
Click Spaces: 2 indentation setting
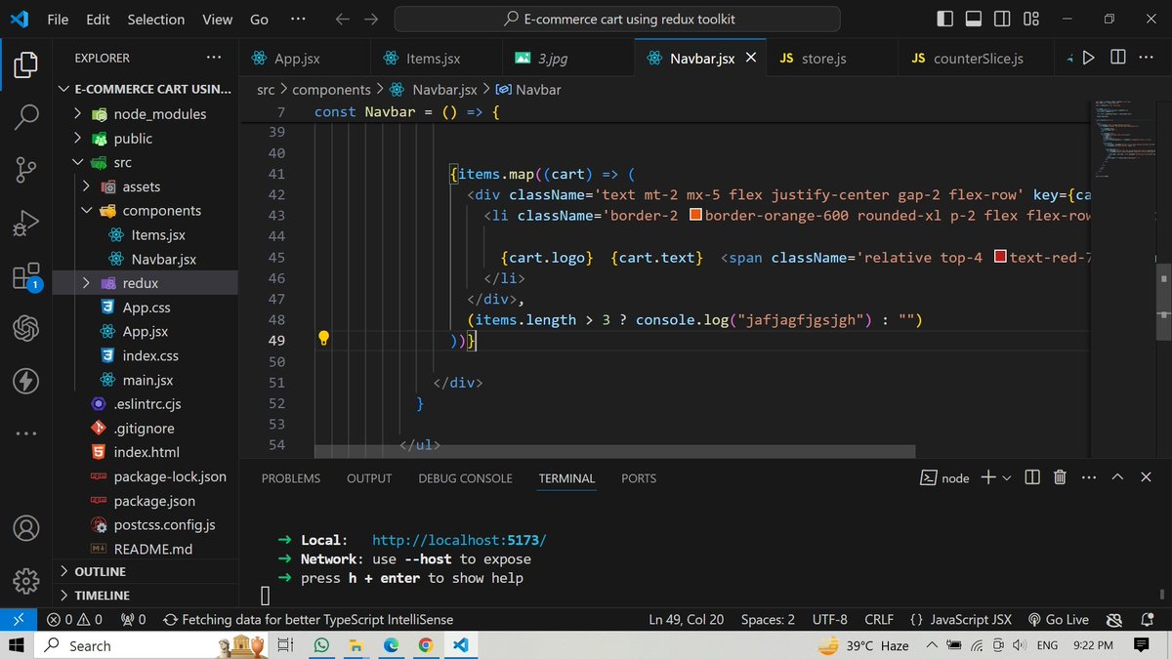[768, 619]
